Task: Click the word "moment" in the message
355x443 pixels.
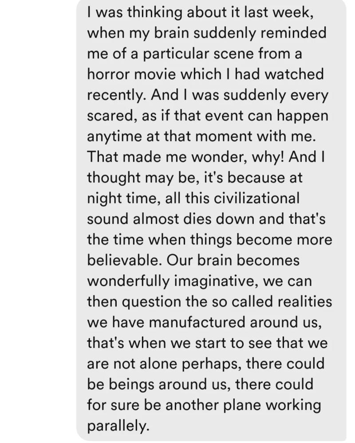Action: pos(224,136)
